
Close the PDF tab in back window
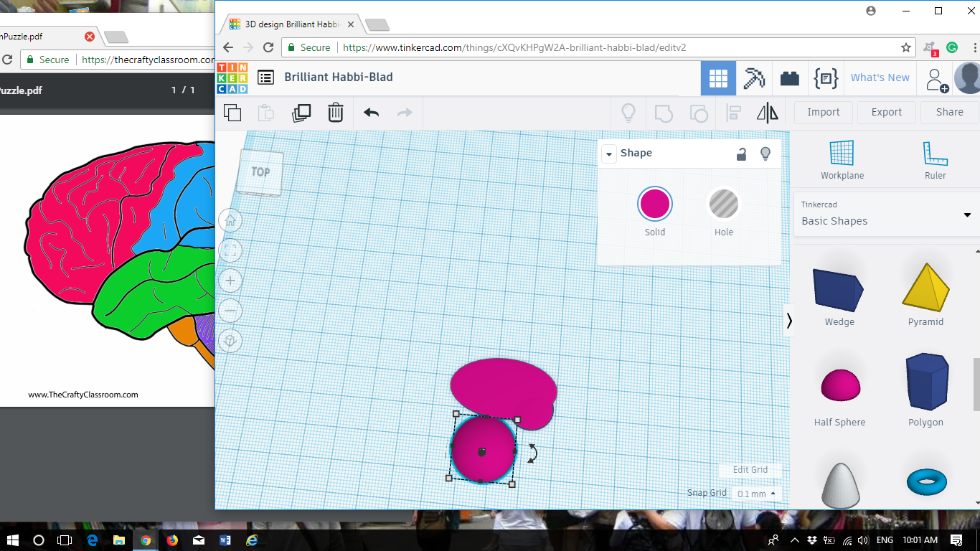click(x=90, y=37)
